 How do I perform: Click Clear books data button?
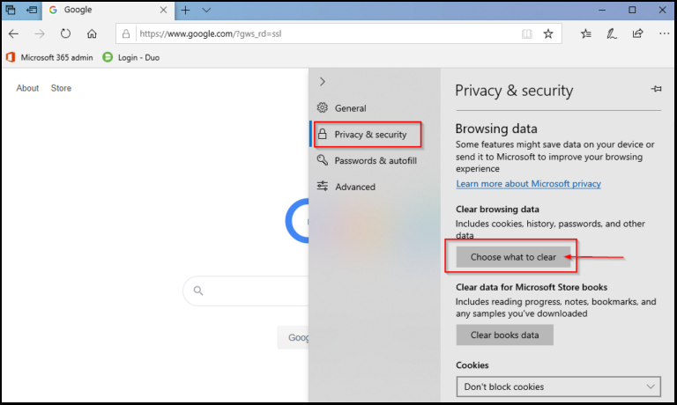(505, 335)
